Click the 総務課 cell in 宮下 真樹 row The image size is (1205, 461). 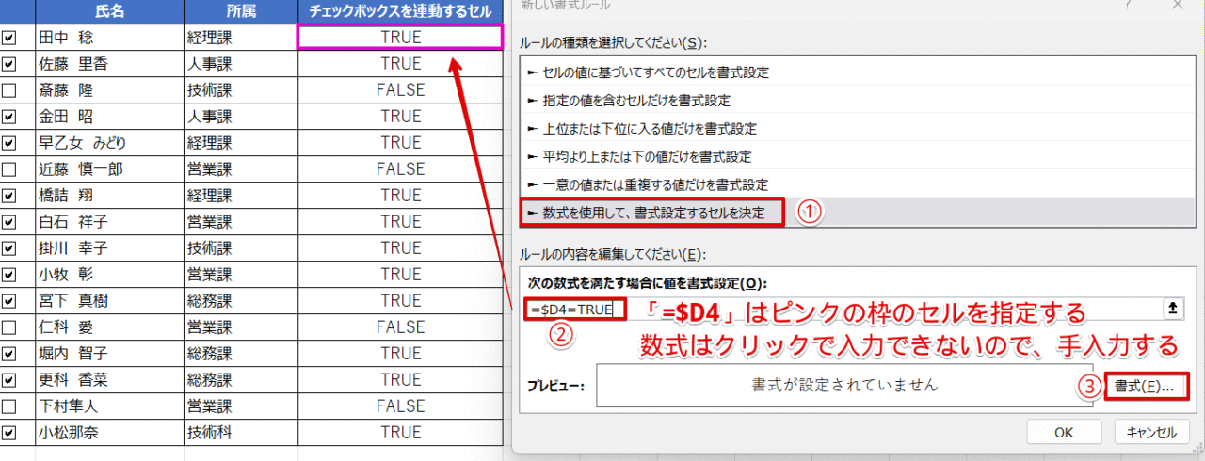point(240,302)
